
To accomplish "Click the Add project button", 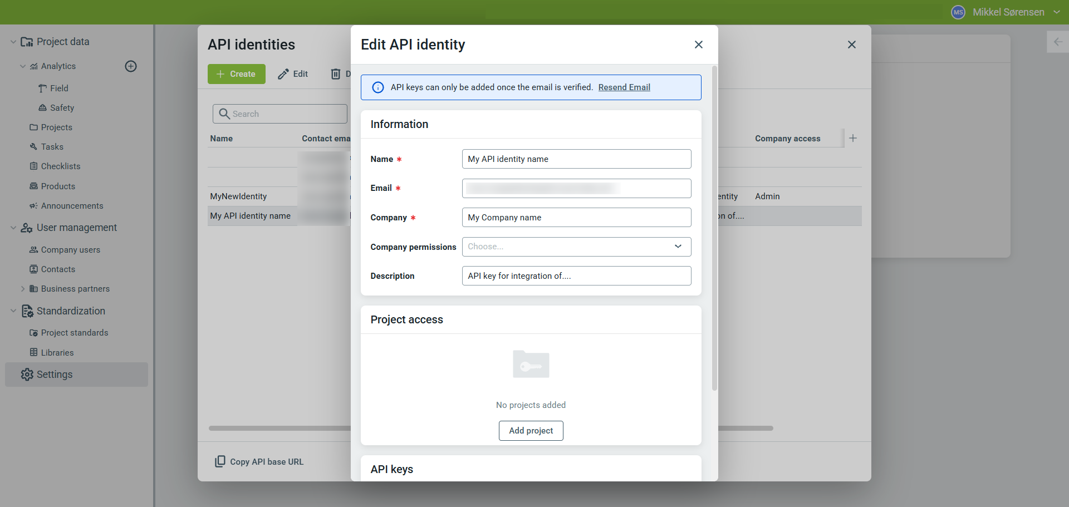I will (531, 431).
